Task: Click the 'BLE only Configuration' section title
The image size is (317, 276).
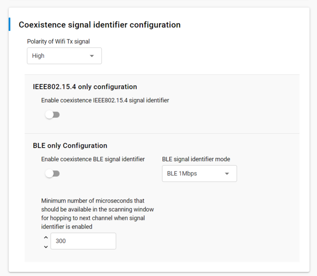Action: pos(70,146)
